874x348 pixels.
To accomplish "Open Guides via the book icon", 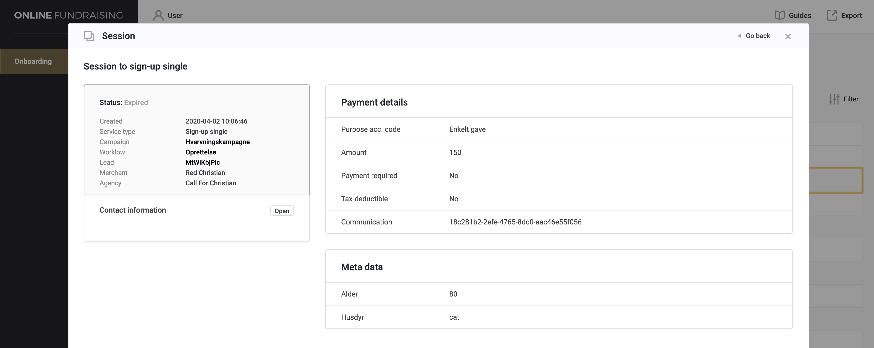I will [x=779, y=15].
